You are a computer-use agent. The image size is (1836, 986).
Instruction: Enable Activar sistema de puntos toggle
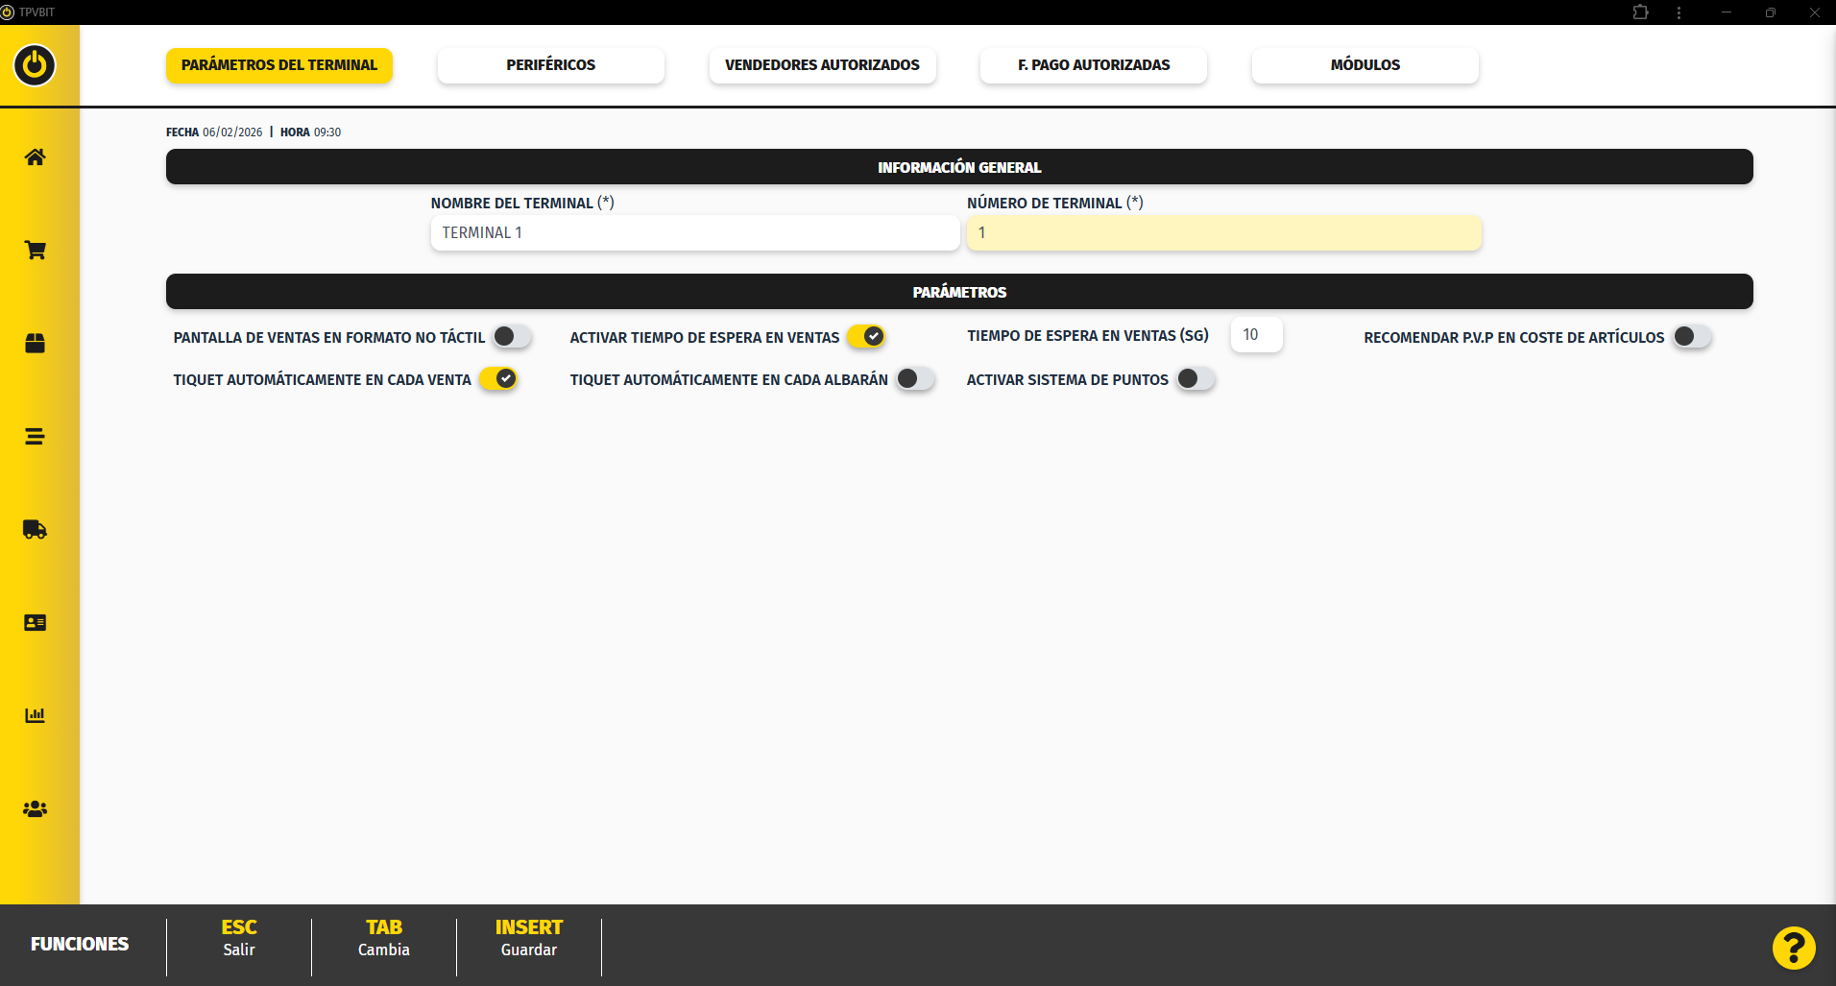(1196, 379)
